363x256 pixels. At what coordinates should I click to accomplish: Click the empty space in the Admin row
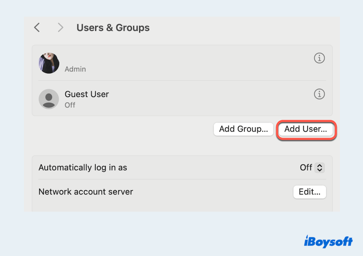192,63
